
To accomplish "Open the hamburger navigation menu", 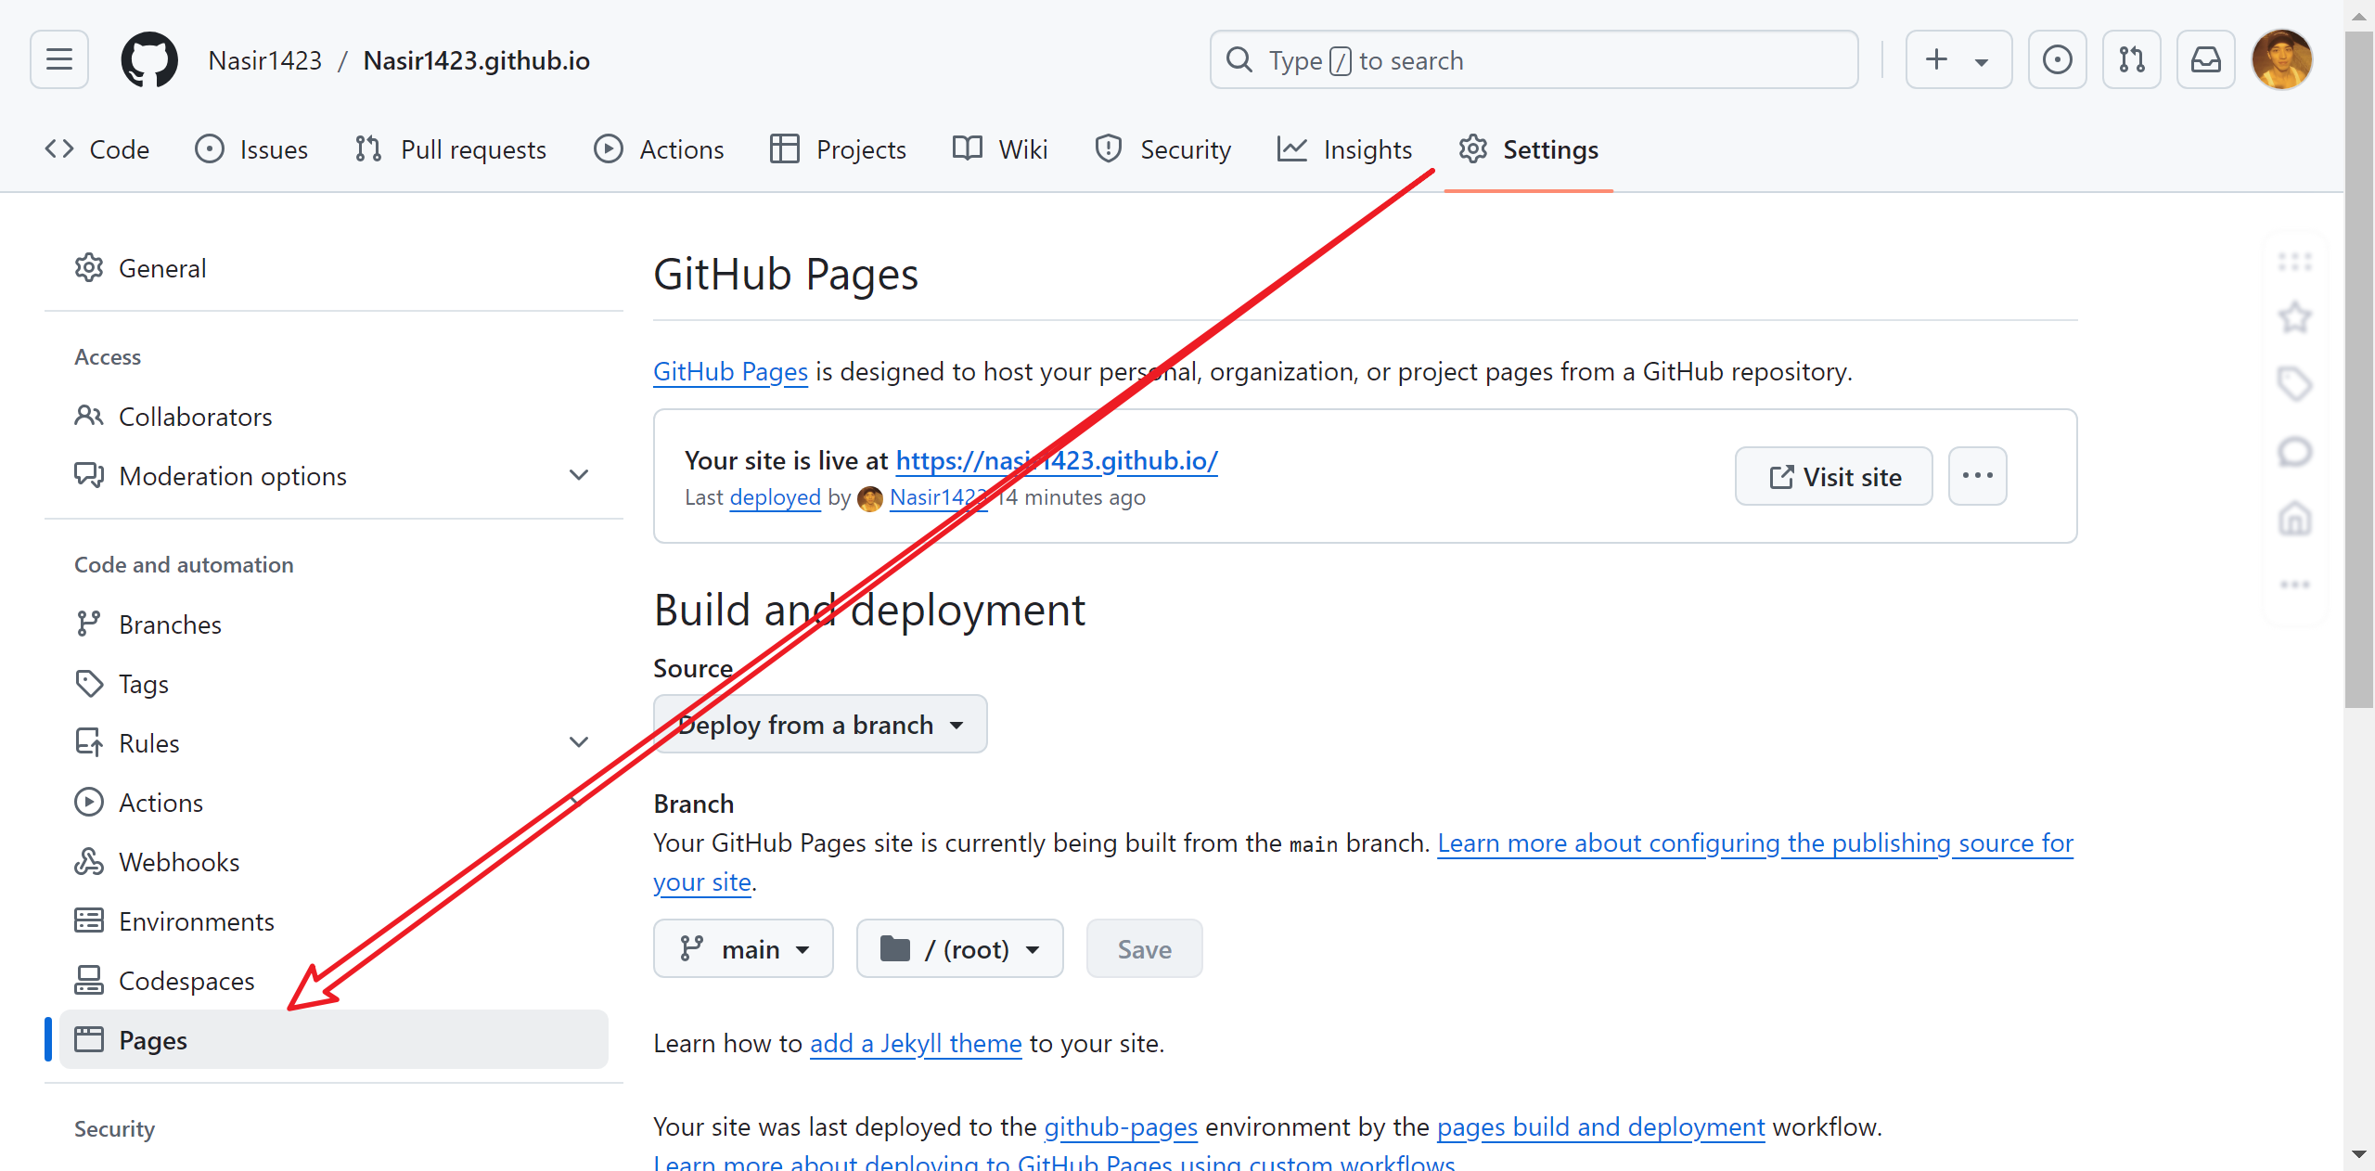I will coord(59,60).
